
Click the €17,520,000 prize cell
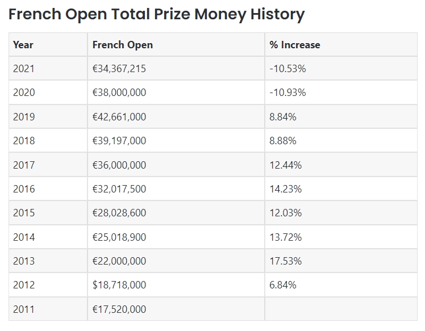pos(119,309)
